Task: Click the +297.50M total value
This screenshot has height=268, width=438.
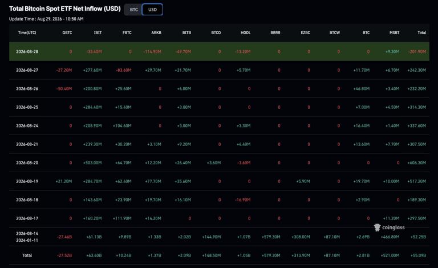Action: [417, 218]
